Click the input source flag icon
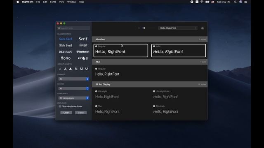Image resolution: width=264 pixels, height=148 pixels. [213, 2]
